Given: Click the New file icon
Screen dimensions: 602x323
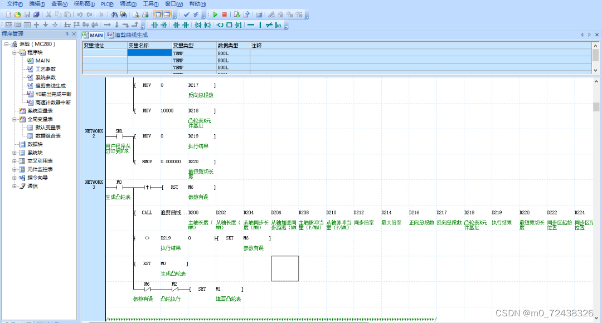Looking at the screenshot, I should 8,14.
